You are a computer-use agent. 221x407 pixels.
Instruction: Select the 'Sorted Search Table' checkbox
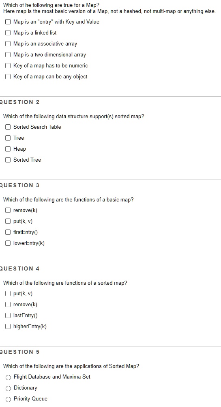(x=8, y=127)
